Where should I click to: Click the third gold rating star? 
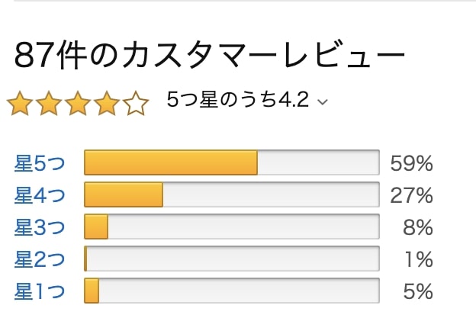point(78,104)
